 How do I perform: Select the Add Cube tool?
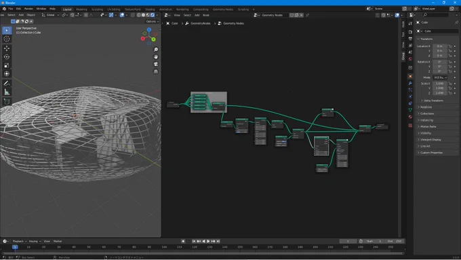pyautogui.click(x=7, y=102)
